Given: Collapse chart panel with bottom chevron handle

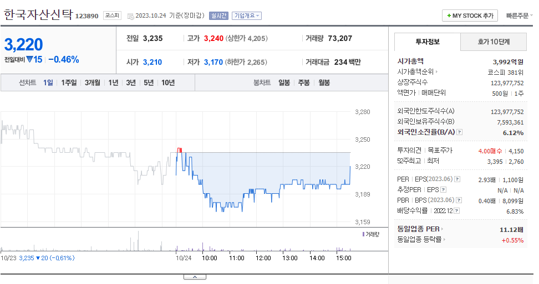Looking at the screenshot, I should coord(195,277).
